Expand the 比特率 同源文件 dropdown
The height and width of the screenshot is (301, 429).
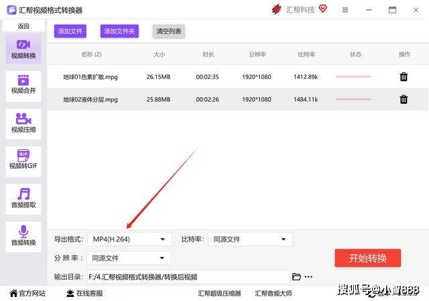250,239
